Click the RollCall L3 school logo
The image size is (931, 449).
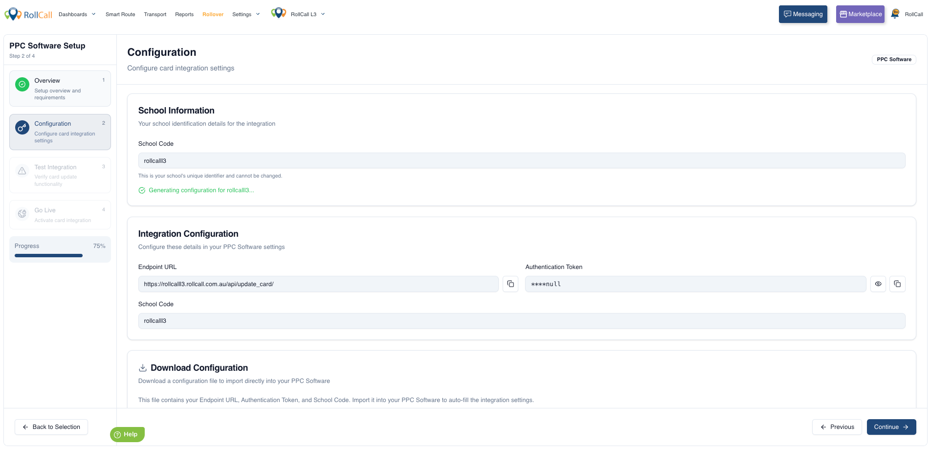279,13
